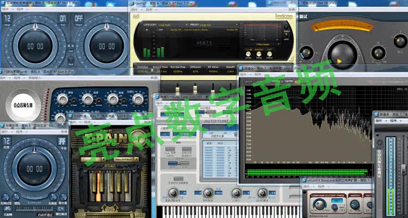Click the SHELF knob in LexHall

269,54
